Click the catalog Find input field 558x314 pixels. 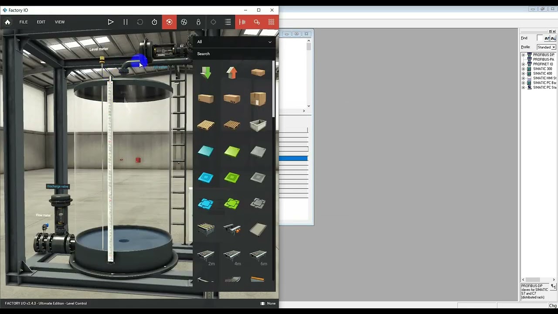pyautogui.click(x=540, y=38)
